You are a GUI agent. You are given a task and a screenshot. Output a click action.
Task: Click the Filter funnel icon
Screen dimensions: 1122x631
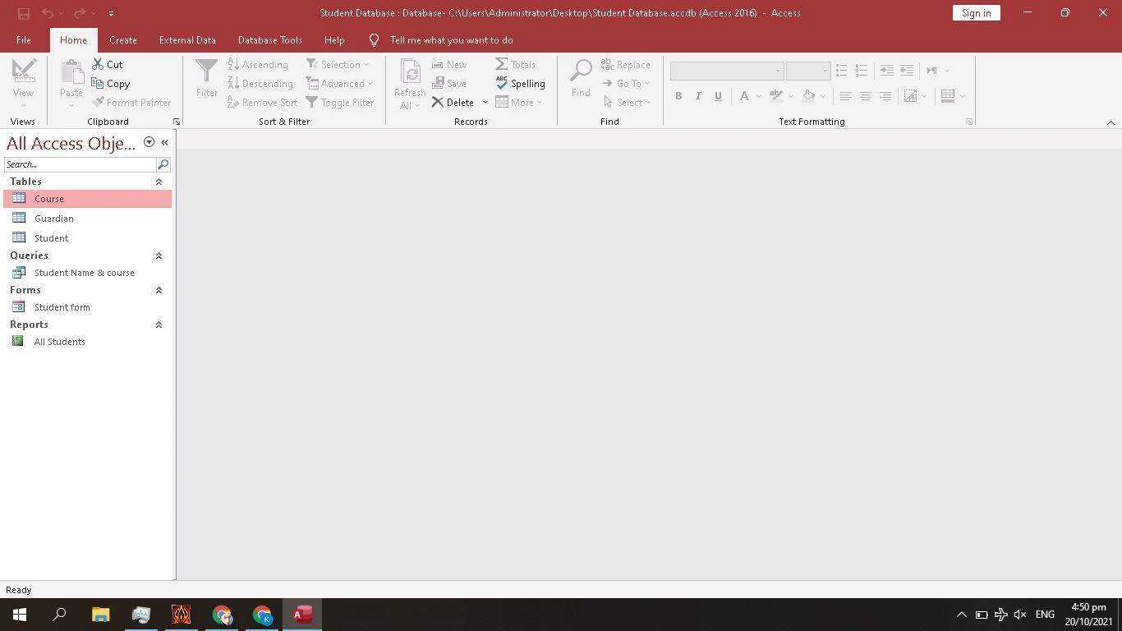tap(207, 71)
